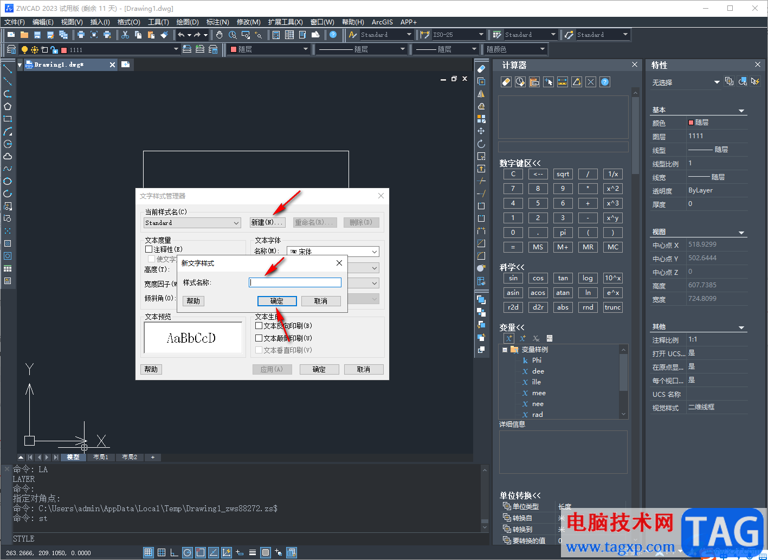Toggle Grid display in status bar
Image resolution: width=768 pixels, height=560 pixels.
pyautogui.click(x=161, y=552)
